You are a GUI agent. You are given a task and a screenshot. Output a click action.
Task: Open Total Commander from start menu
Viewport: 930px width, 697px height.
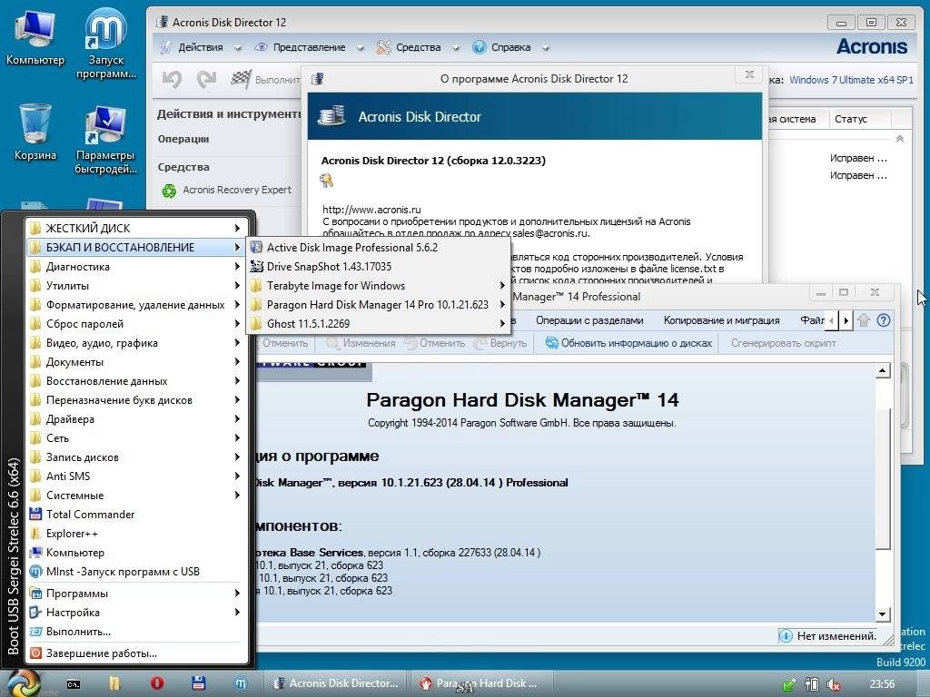point(137,515)
